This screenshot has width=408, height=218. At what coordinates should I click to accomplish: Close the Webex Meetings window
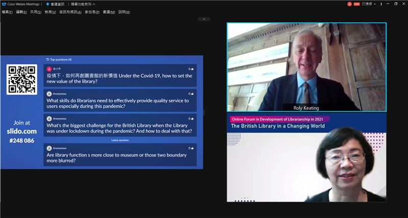click(x=404, y=4)
